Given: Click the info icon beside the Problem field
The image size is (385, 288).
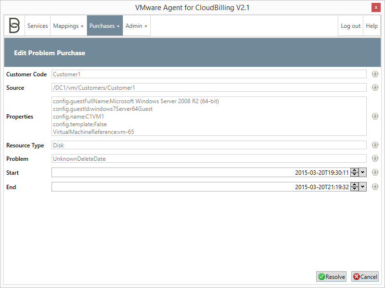Looking at the screenshot, I should click(x=375, y=158).
